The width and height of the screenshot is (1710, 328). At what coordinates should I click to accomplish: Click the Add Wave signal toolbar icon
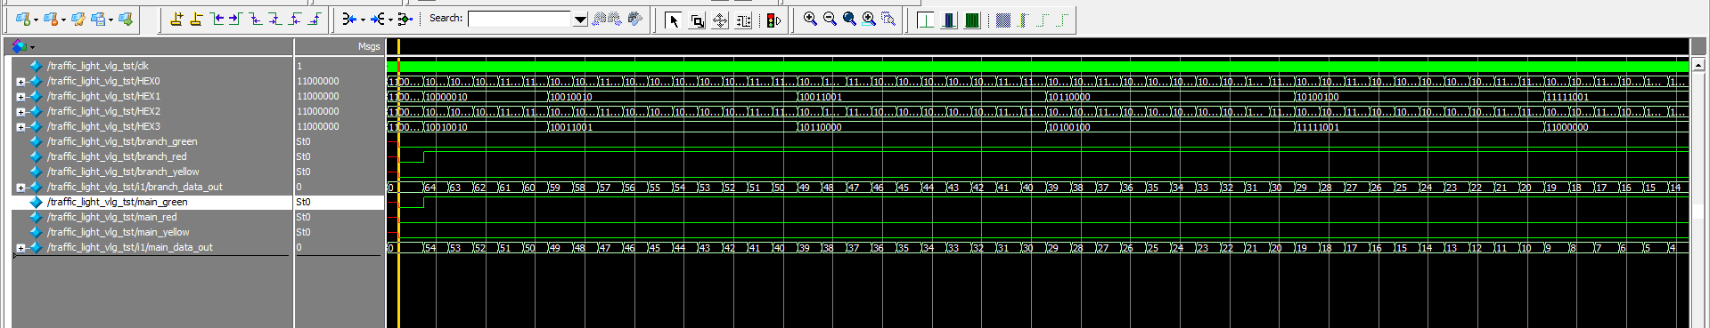tap(23, 19)
